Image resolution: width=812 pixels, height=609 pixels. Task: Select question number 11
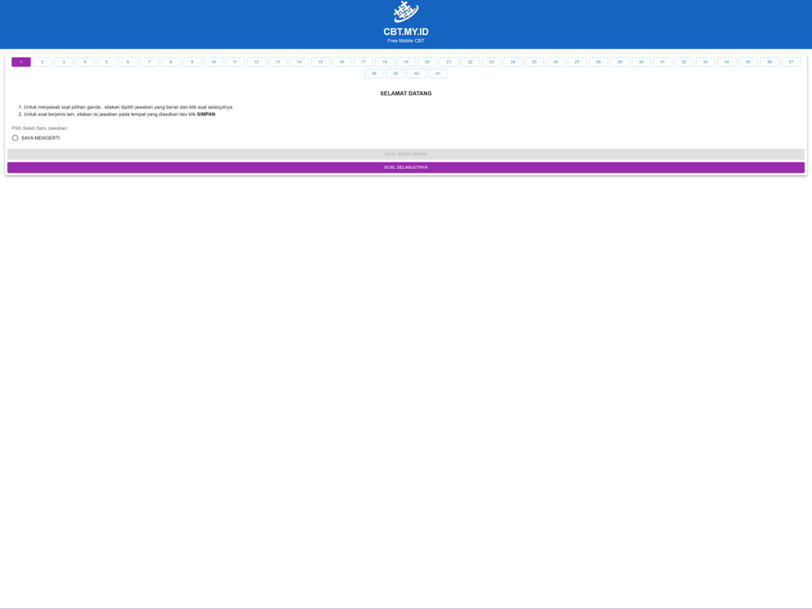[235, 62]
